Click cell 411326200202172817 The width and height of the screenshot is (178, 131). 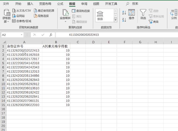(x=24, y=59)
